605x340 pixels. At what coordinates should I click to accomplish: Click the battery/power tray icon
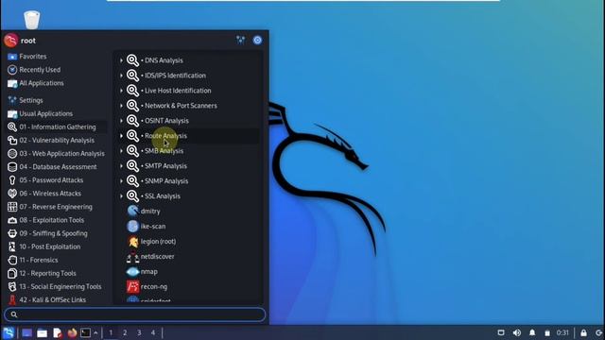pos(547,332)
